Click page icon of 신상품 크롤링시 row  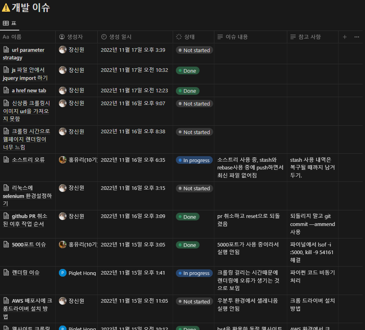click(x=6, y=103)
